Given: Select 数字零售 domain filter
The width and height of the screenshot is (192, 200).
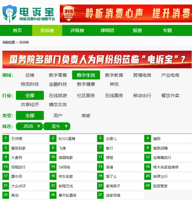Looking at the screenshot, I should (x=58, y=75).
